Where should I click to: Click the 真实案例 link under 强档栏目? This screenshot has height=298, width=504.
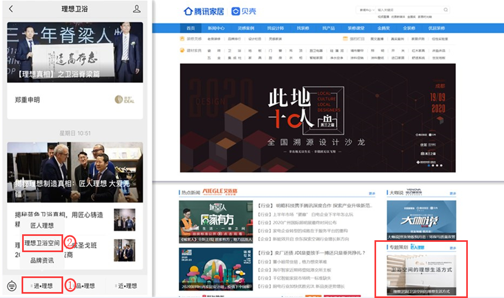[x=397, y=39]
